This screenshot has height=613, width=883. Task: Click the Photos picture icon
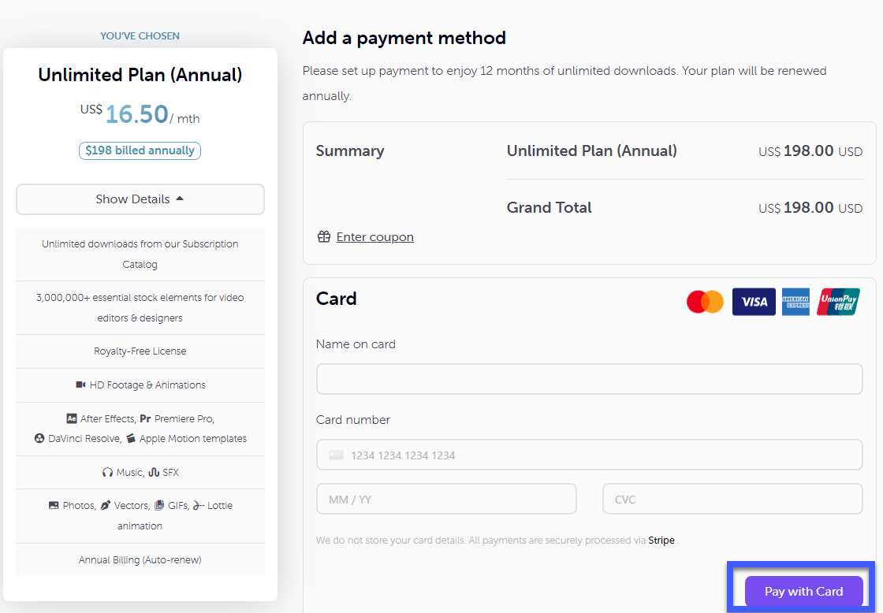coord(54,505)
